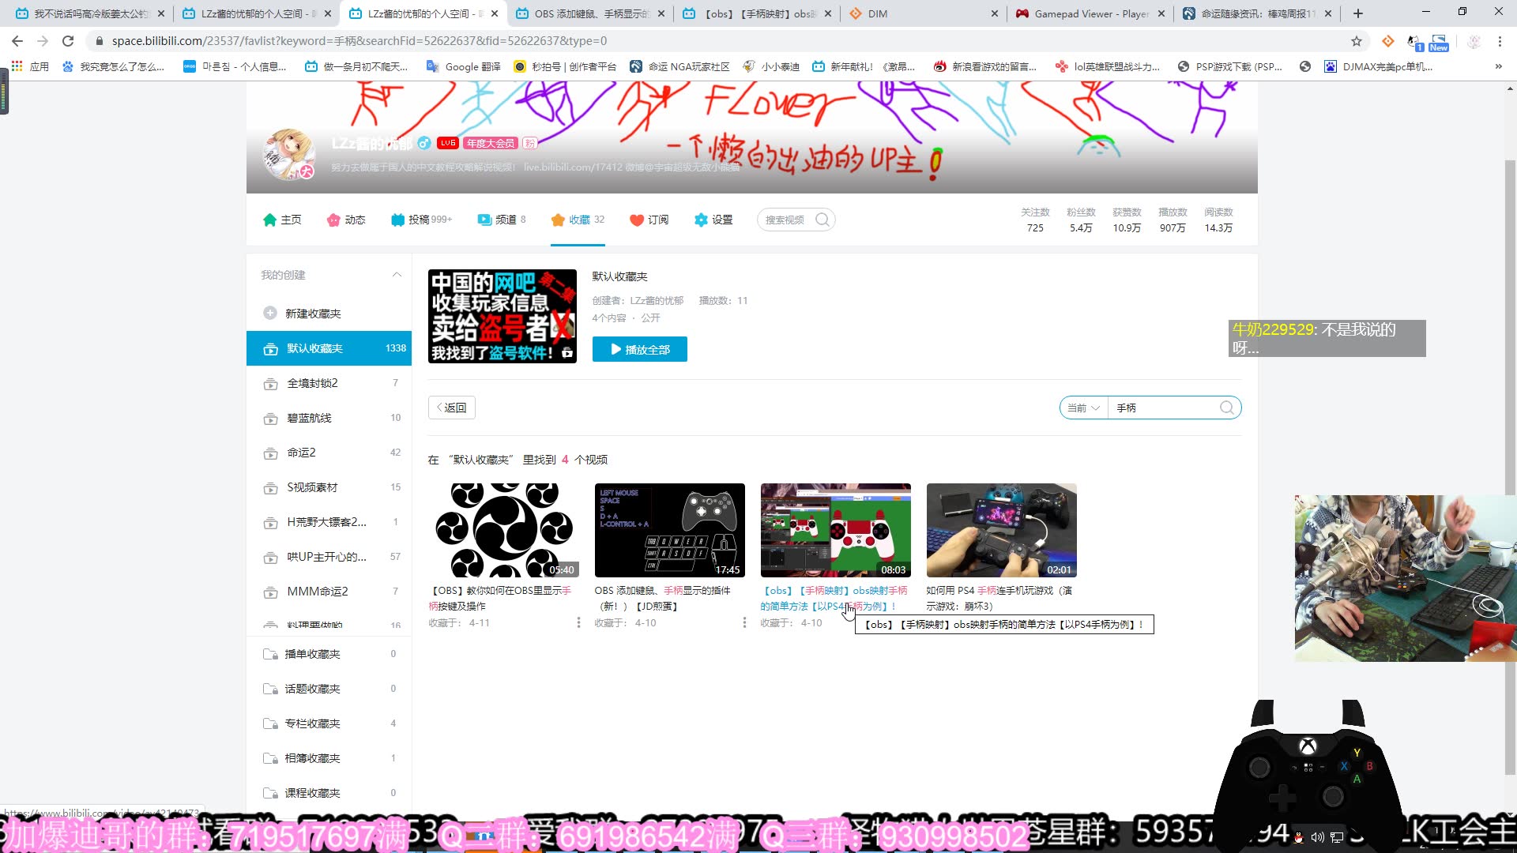Open a new browser tab

point(1358,13)
